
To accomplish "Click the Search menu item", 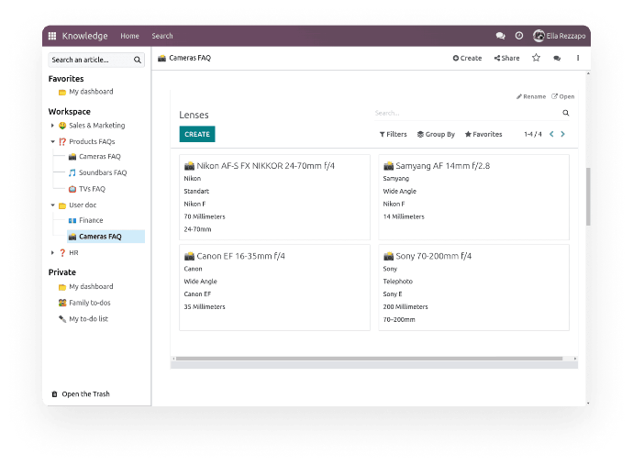I will (162, 36).
